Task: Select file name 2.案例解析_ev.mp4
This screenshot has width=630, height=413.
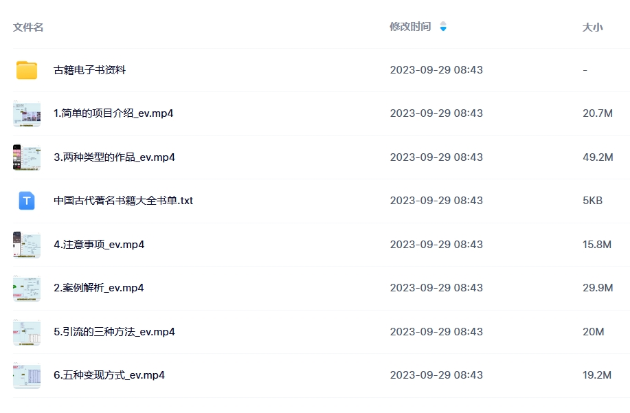Action: (99, 288)
